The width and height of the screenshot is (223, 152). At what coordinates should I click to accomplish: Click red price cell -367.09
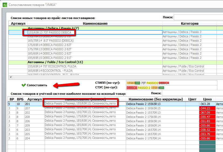207,113
